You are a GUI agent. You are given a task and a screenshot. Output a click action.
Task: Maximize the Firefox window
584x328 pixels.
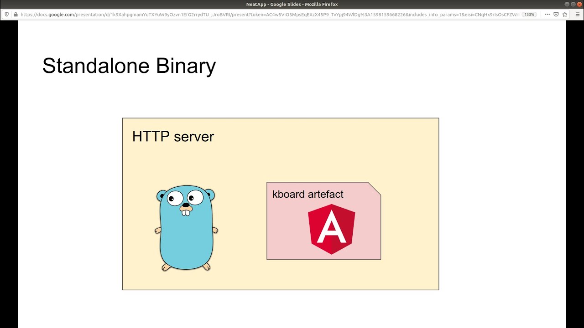pyautogui.click(x=574, y=4)
